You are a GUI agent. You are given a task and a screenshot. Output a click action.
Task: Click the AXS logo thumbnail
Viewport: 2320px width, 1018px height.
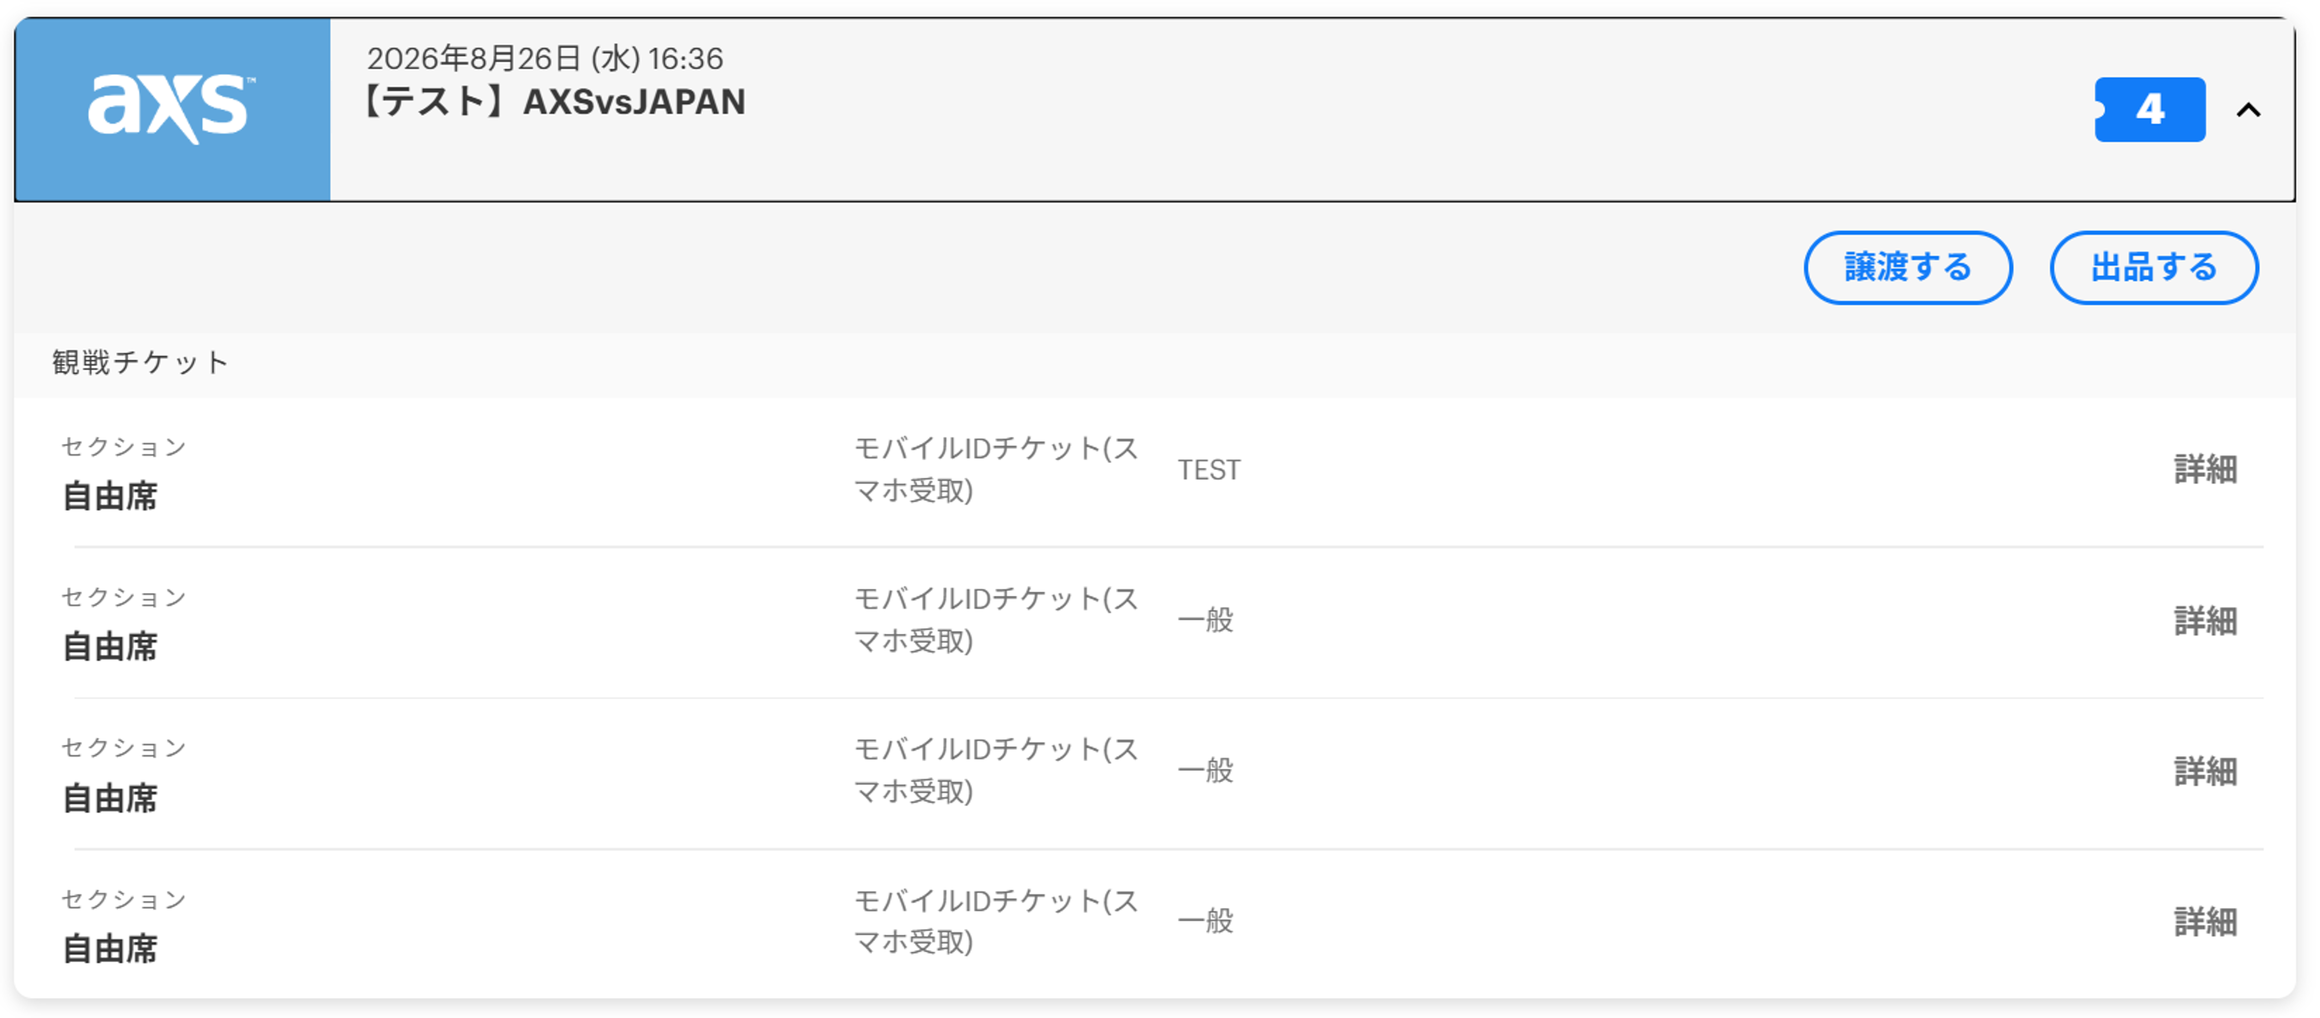pos(173,109)
